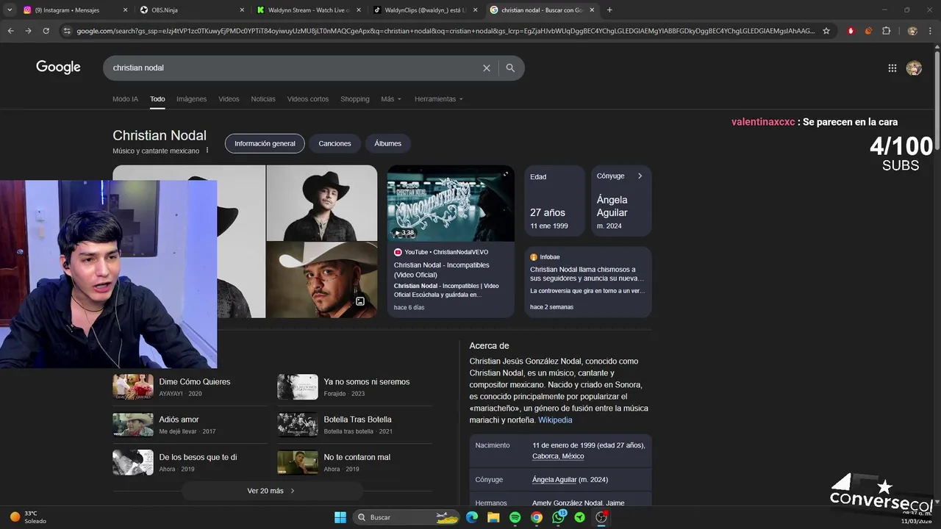Select the Canciones chip
The image size is (941, 529).
[334, 143]
